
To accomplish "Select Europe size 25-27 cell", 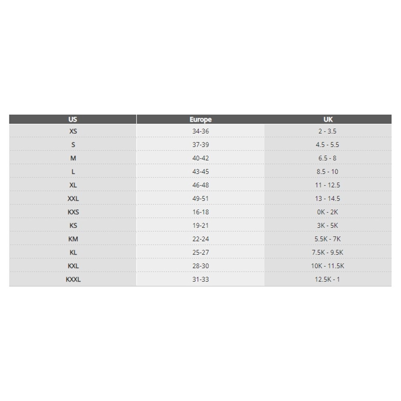I will 200,253.
